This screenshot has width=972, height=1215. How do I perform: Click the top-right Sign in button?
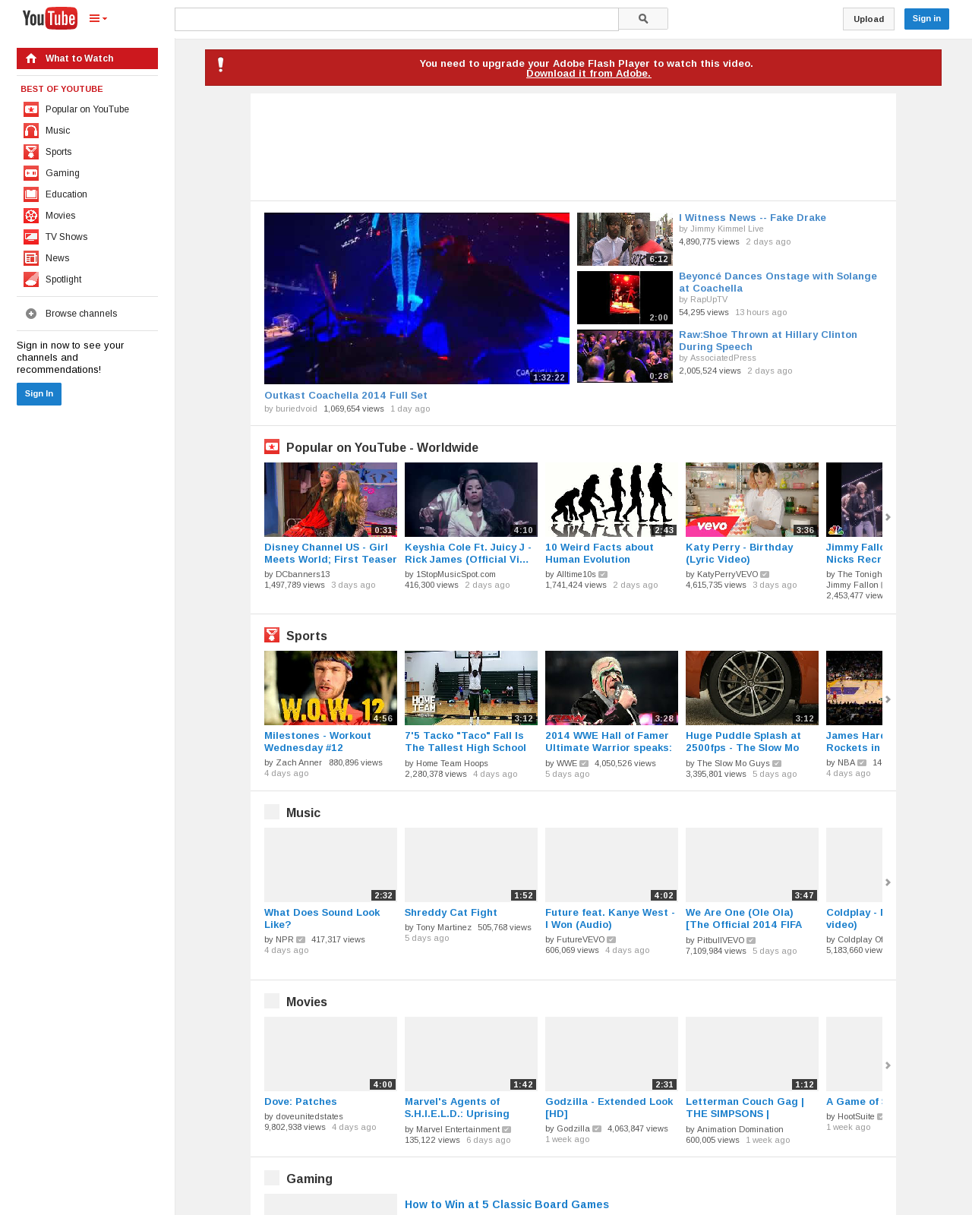tap(926, 18)
